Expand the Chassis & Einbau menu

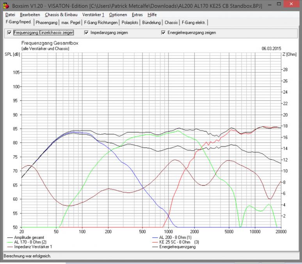(61, 14)
